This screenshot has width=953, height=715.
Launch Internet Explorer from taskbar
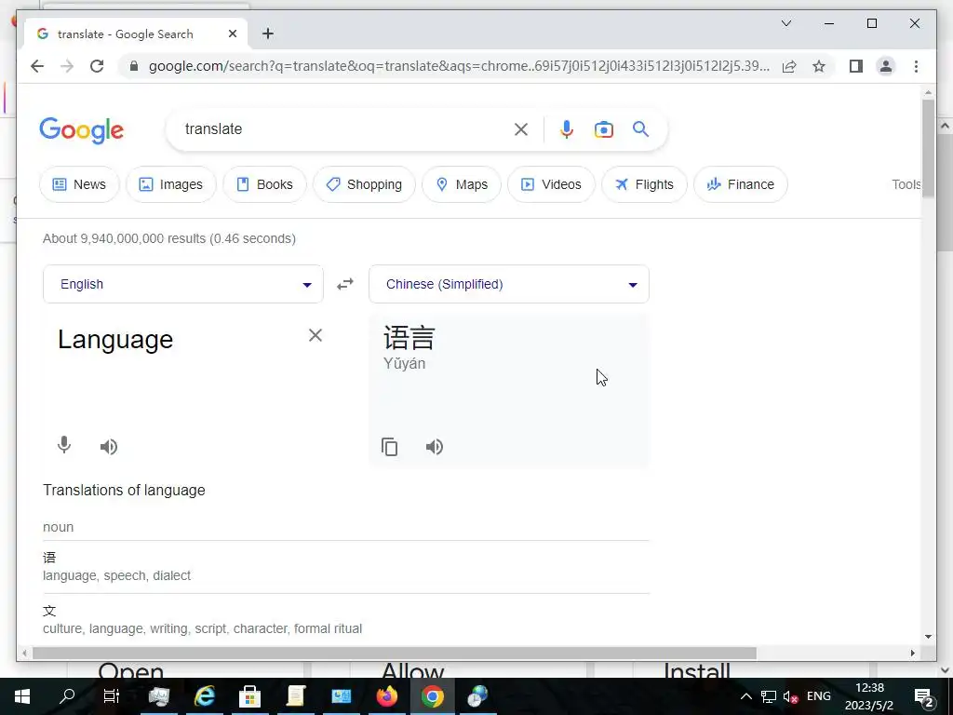pyautogui.click(x=204, y=696)
